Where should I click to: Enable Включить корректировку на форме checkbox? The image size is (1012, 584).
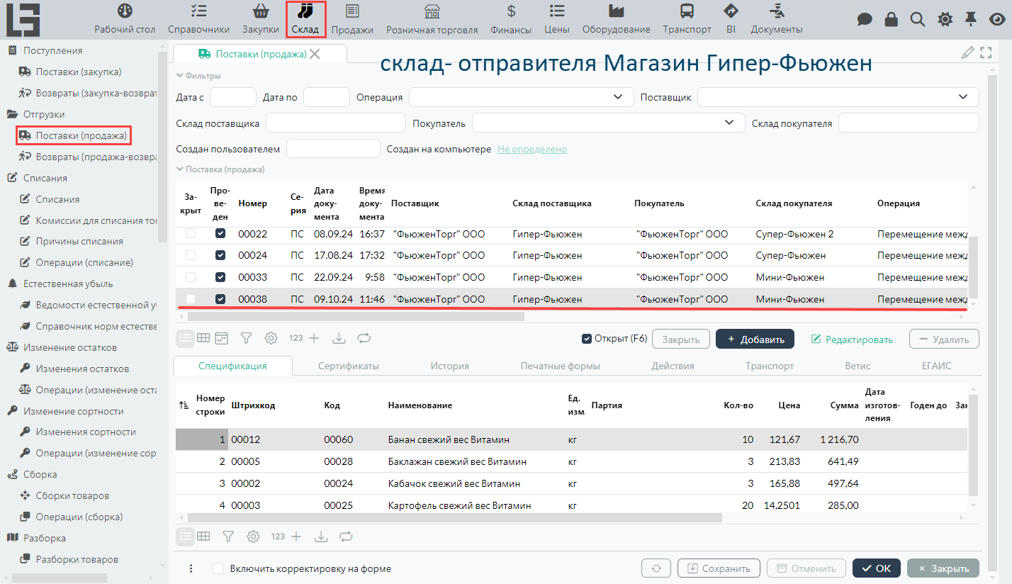tap(218, 568)
